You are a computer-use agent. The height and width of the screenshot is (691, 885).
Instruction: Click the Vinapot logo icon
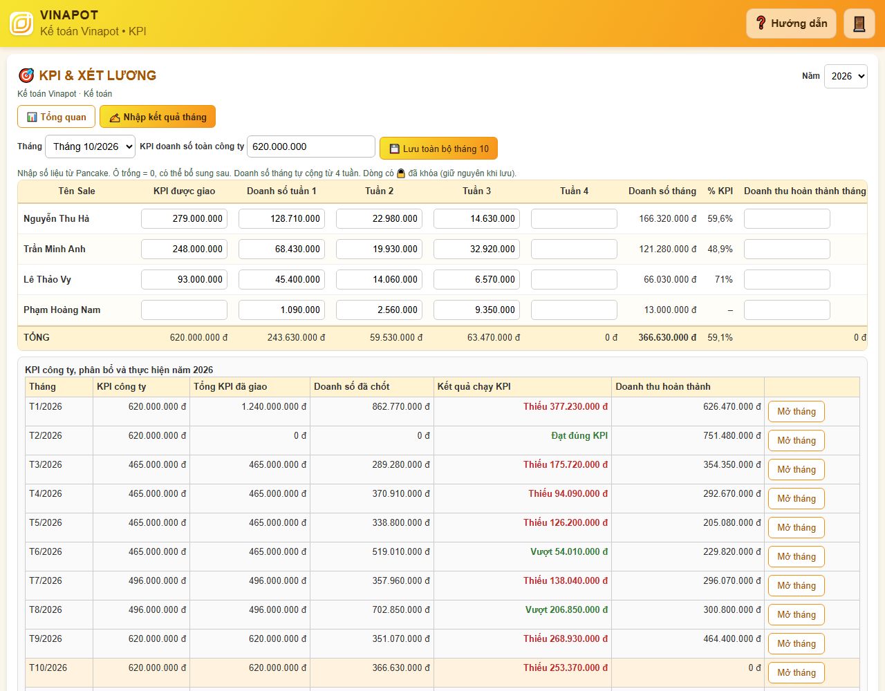click(x=21, y=23)
